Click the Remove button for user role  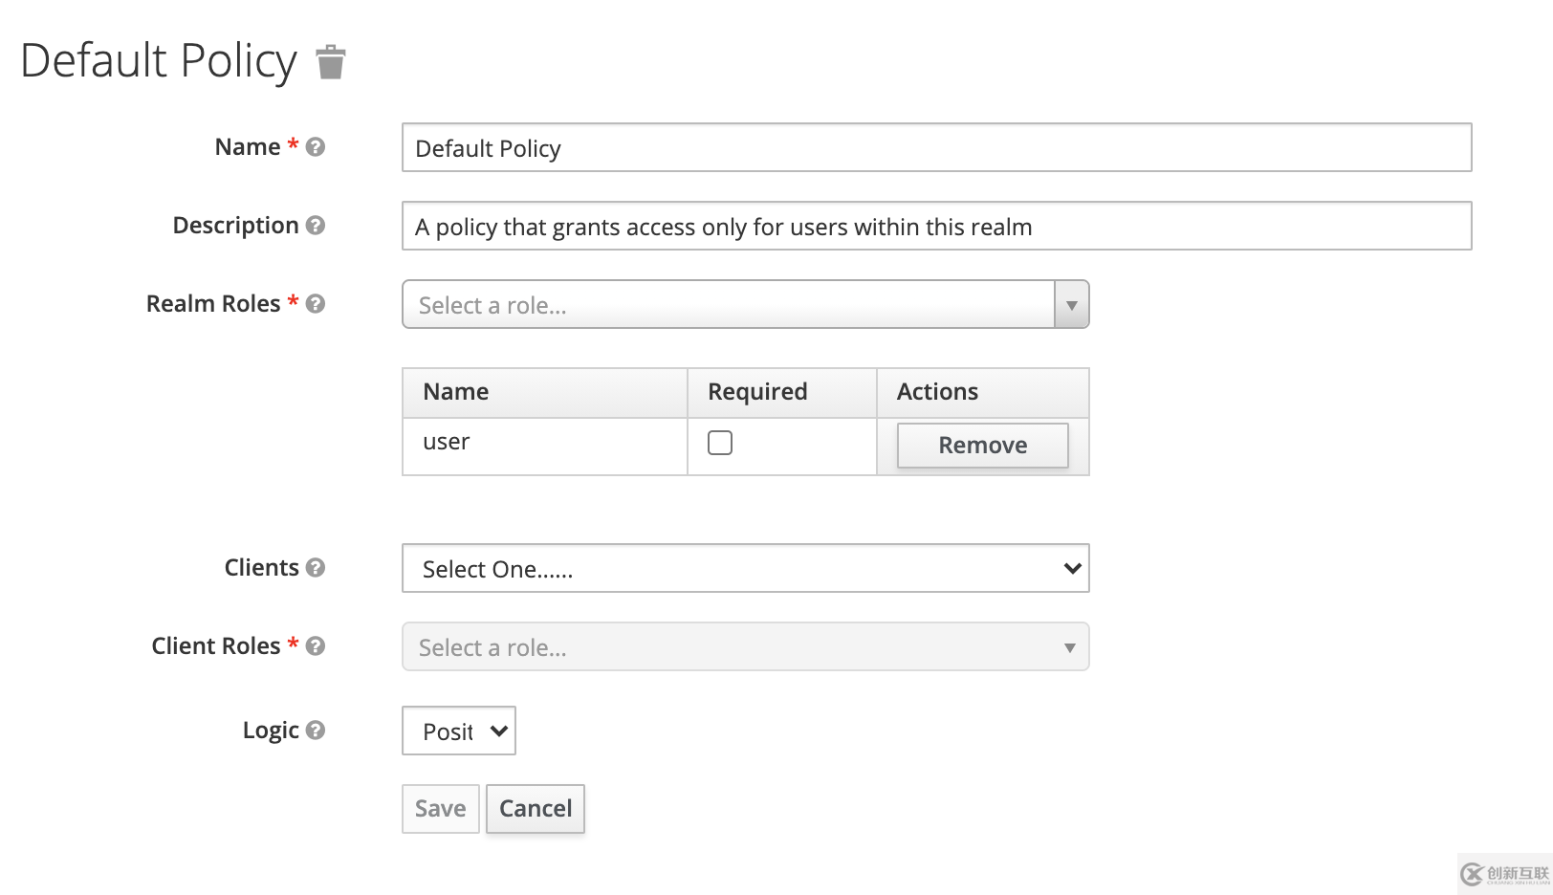[983, 446]
